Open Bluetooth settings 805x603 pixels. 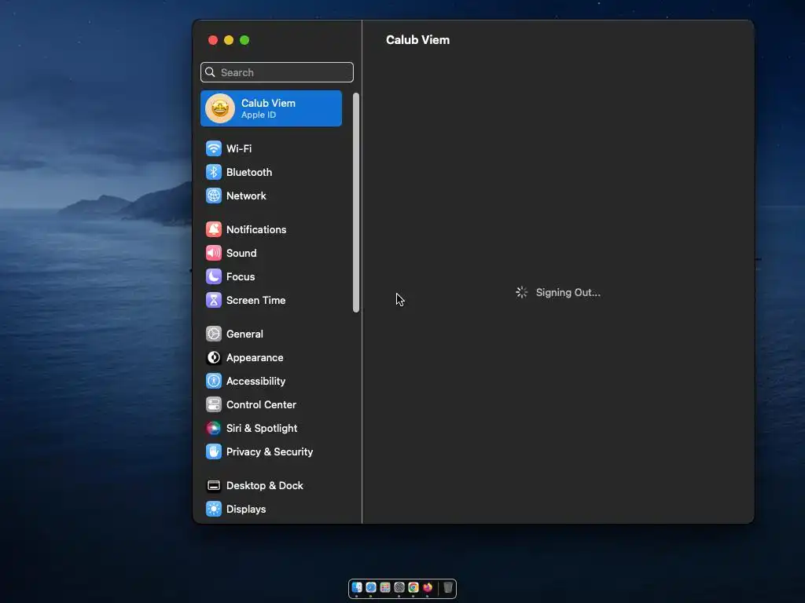point(271,172)
